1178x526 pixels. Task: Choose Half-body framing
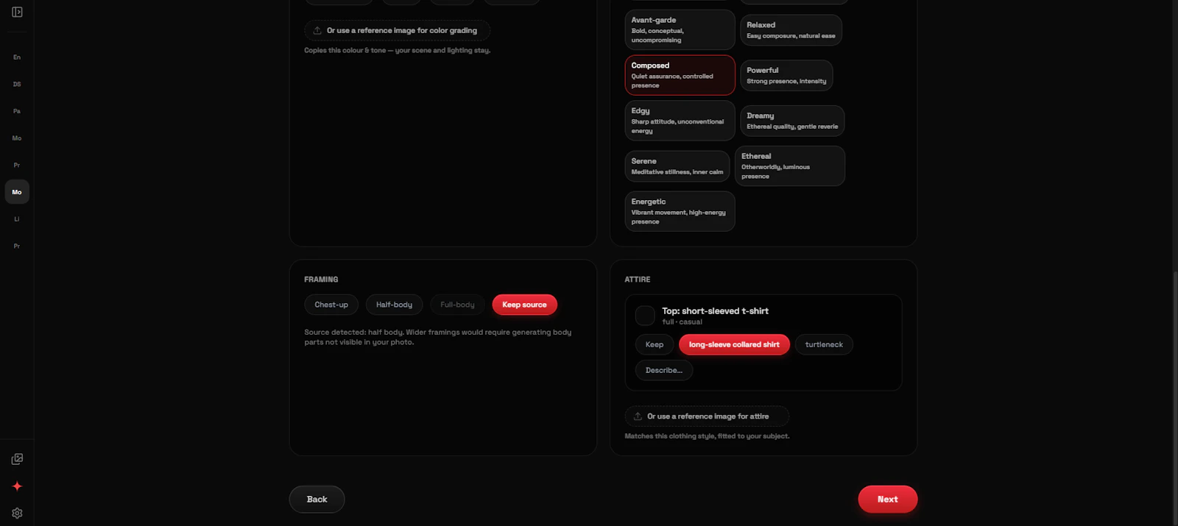coord(394,305)
